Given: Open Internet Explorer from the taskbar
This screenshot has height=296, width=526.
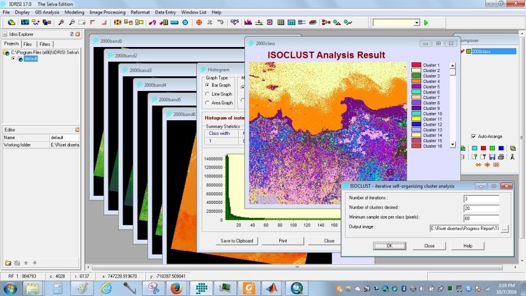Looking at the screenshot, I should click(x=105, y=288).
